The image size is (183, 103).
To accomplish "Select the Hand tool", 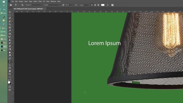I will [x=10, y=71].
